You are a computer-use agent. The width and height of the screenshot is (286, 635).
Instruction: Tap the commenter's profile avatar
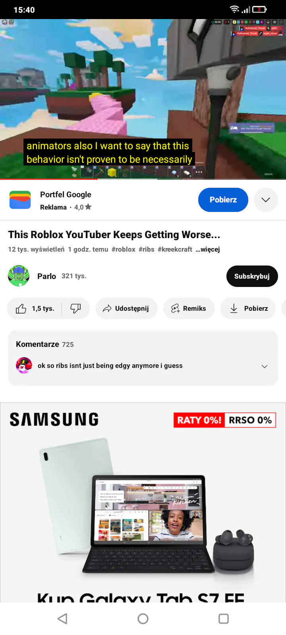[24, 366]
